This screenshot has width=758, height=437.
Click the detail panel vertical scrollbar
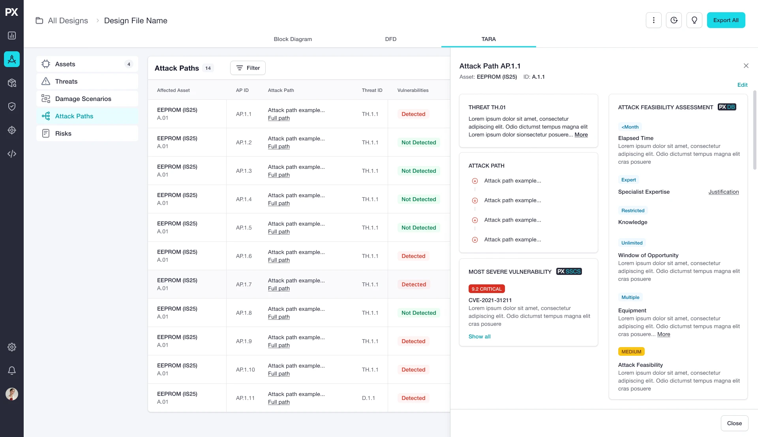[x=755, y=130]
